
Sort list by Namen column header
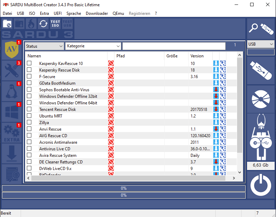point(67,56)
